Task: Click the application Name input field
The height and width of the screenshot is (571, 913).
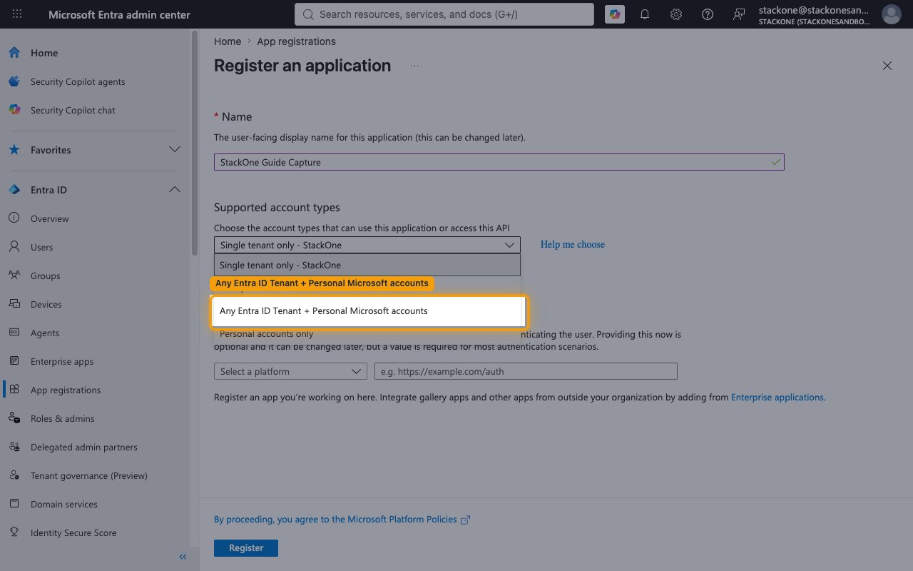Action: [499, 162]
